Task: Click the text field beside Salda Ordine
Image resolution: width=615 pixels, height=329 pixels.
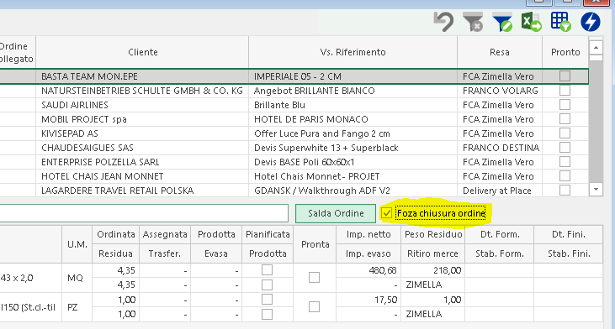Action: click(x=144, y=213)
